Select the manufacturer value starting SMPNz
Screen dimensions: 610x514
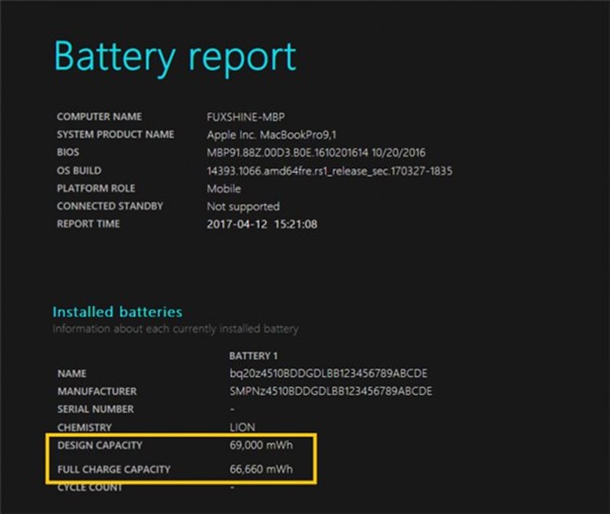(330, 391)
